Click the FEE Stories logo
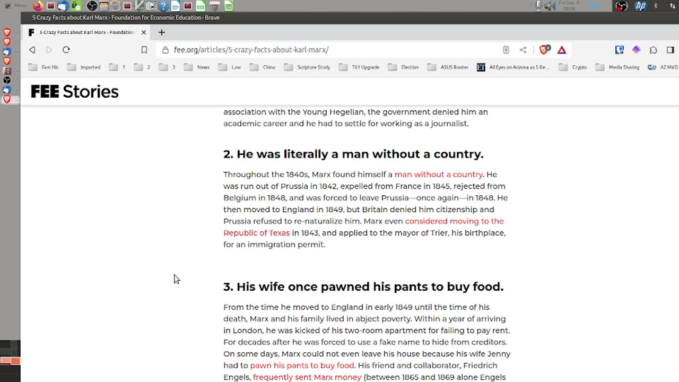This screenshot has height=382, width=679. (x=75, y=92)
